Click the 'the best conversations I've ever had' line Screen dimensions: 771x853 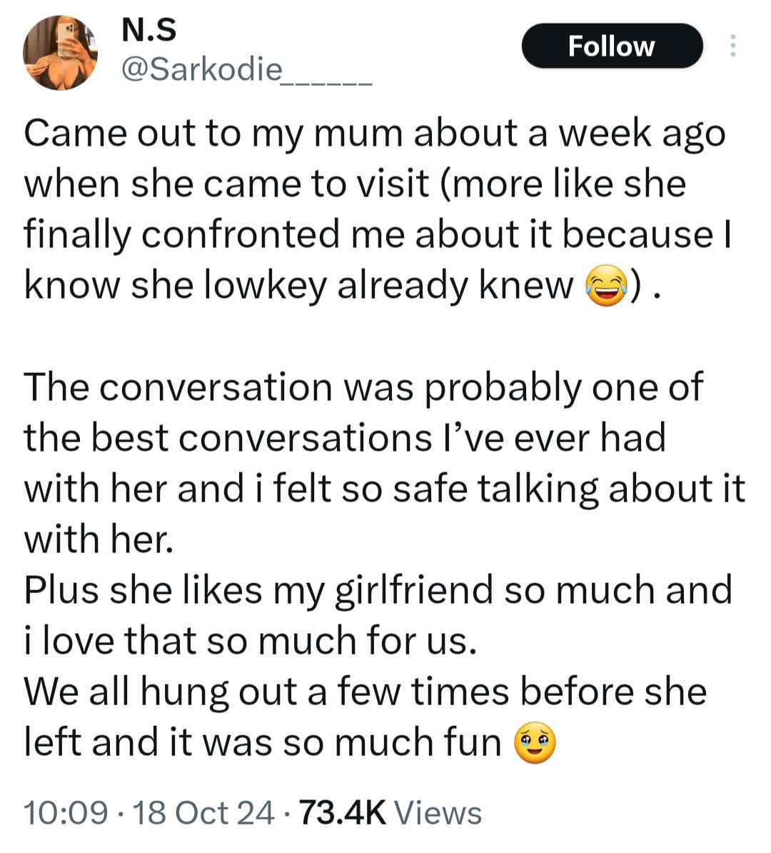point(345,439)
